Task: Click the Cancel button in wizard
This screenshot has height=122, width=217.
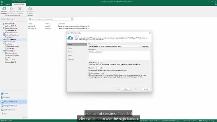Action: (x=146, y=89)
